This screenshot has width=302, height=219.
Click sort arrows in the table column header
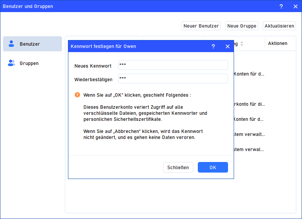pos(242,44)
